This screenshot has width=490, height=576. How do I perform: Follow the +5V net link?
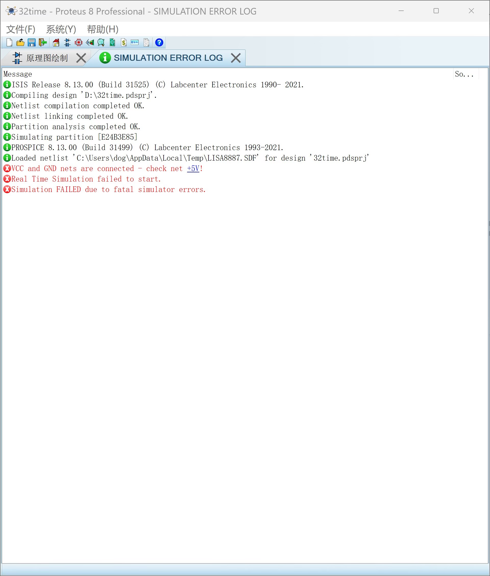click(193, 169)
